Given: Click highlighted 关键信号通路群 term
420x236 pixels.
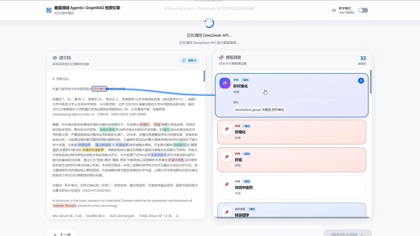Looking at the screenshot, I should point(93,150).
